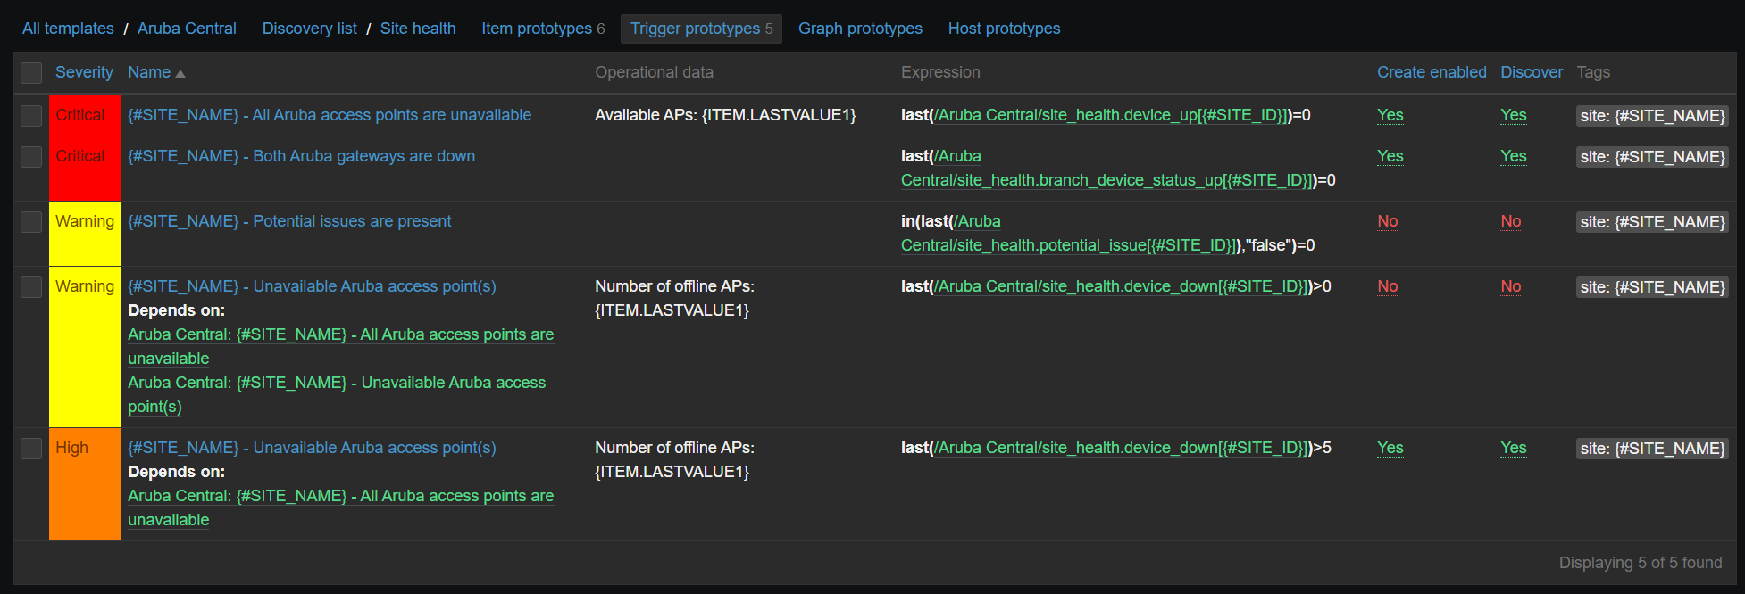The width and height of the screenshot is (1745, 594).
Task: Sort by Discover column header
Action: click(x=1531, y=72)
